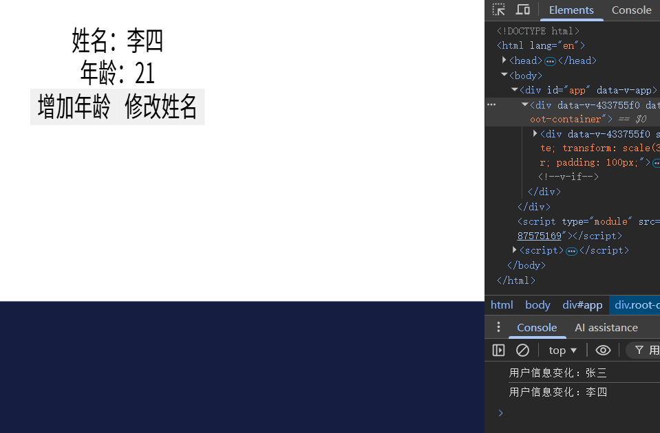The height and width of the screenshot is (433, 660).
Task: Expand the head element node
Action: 504,60
